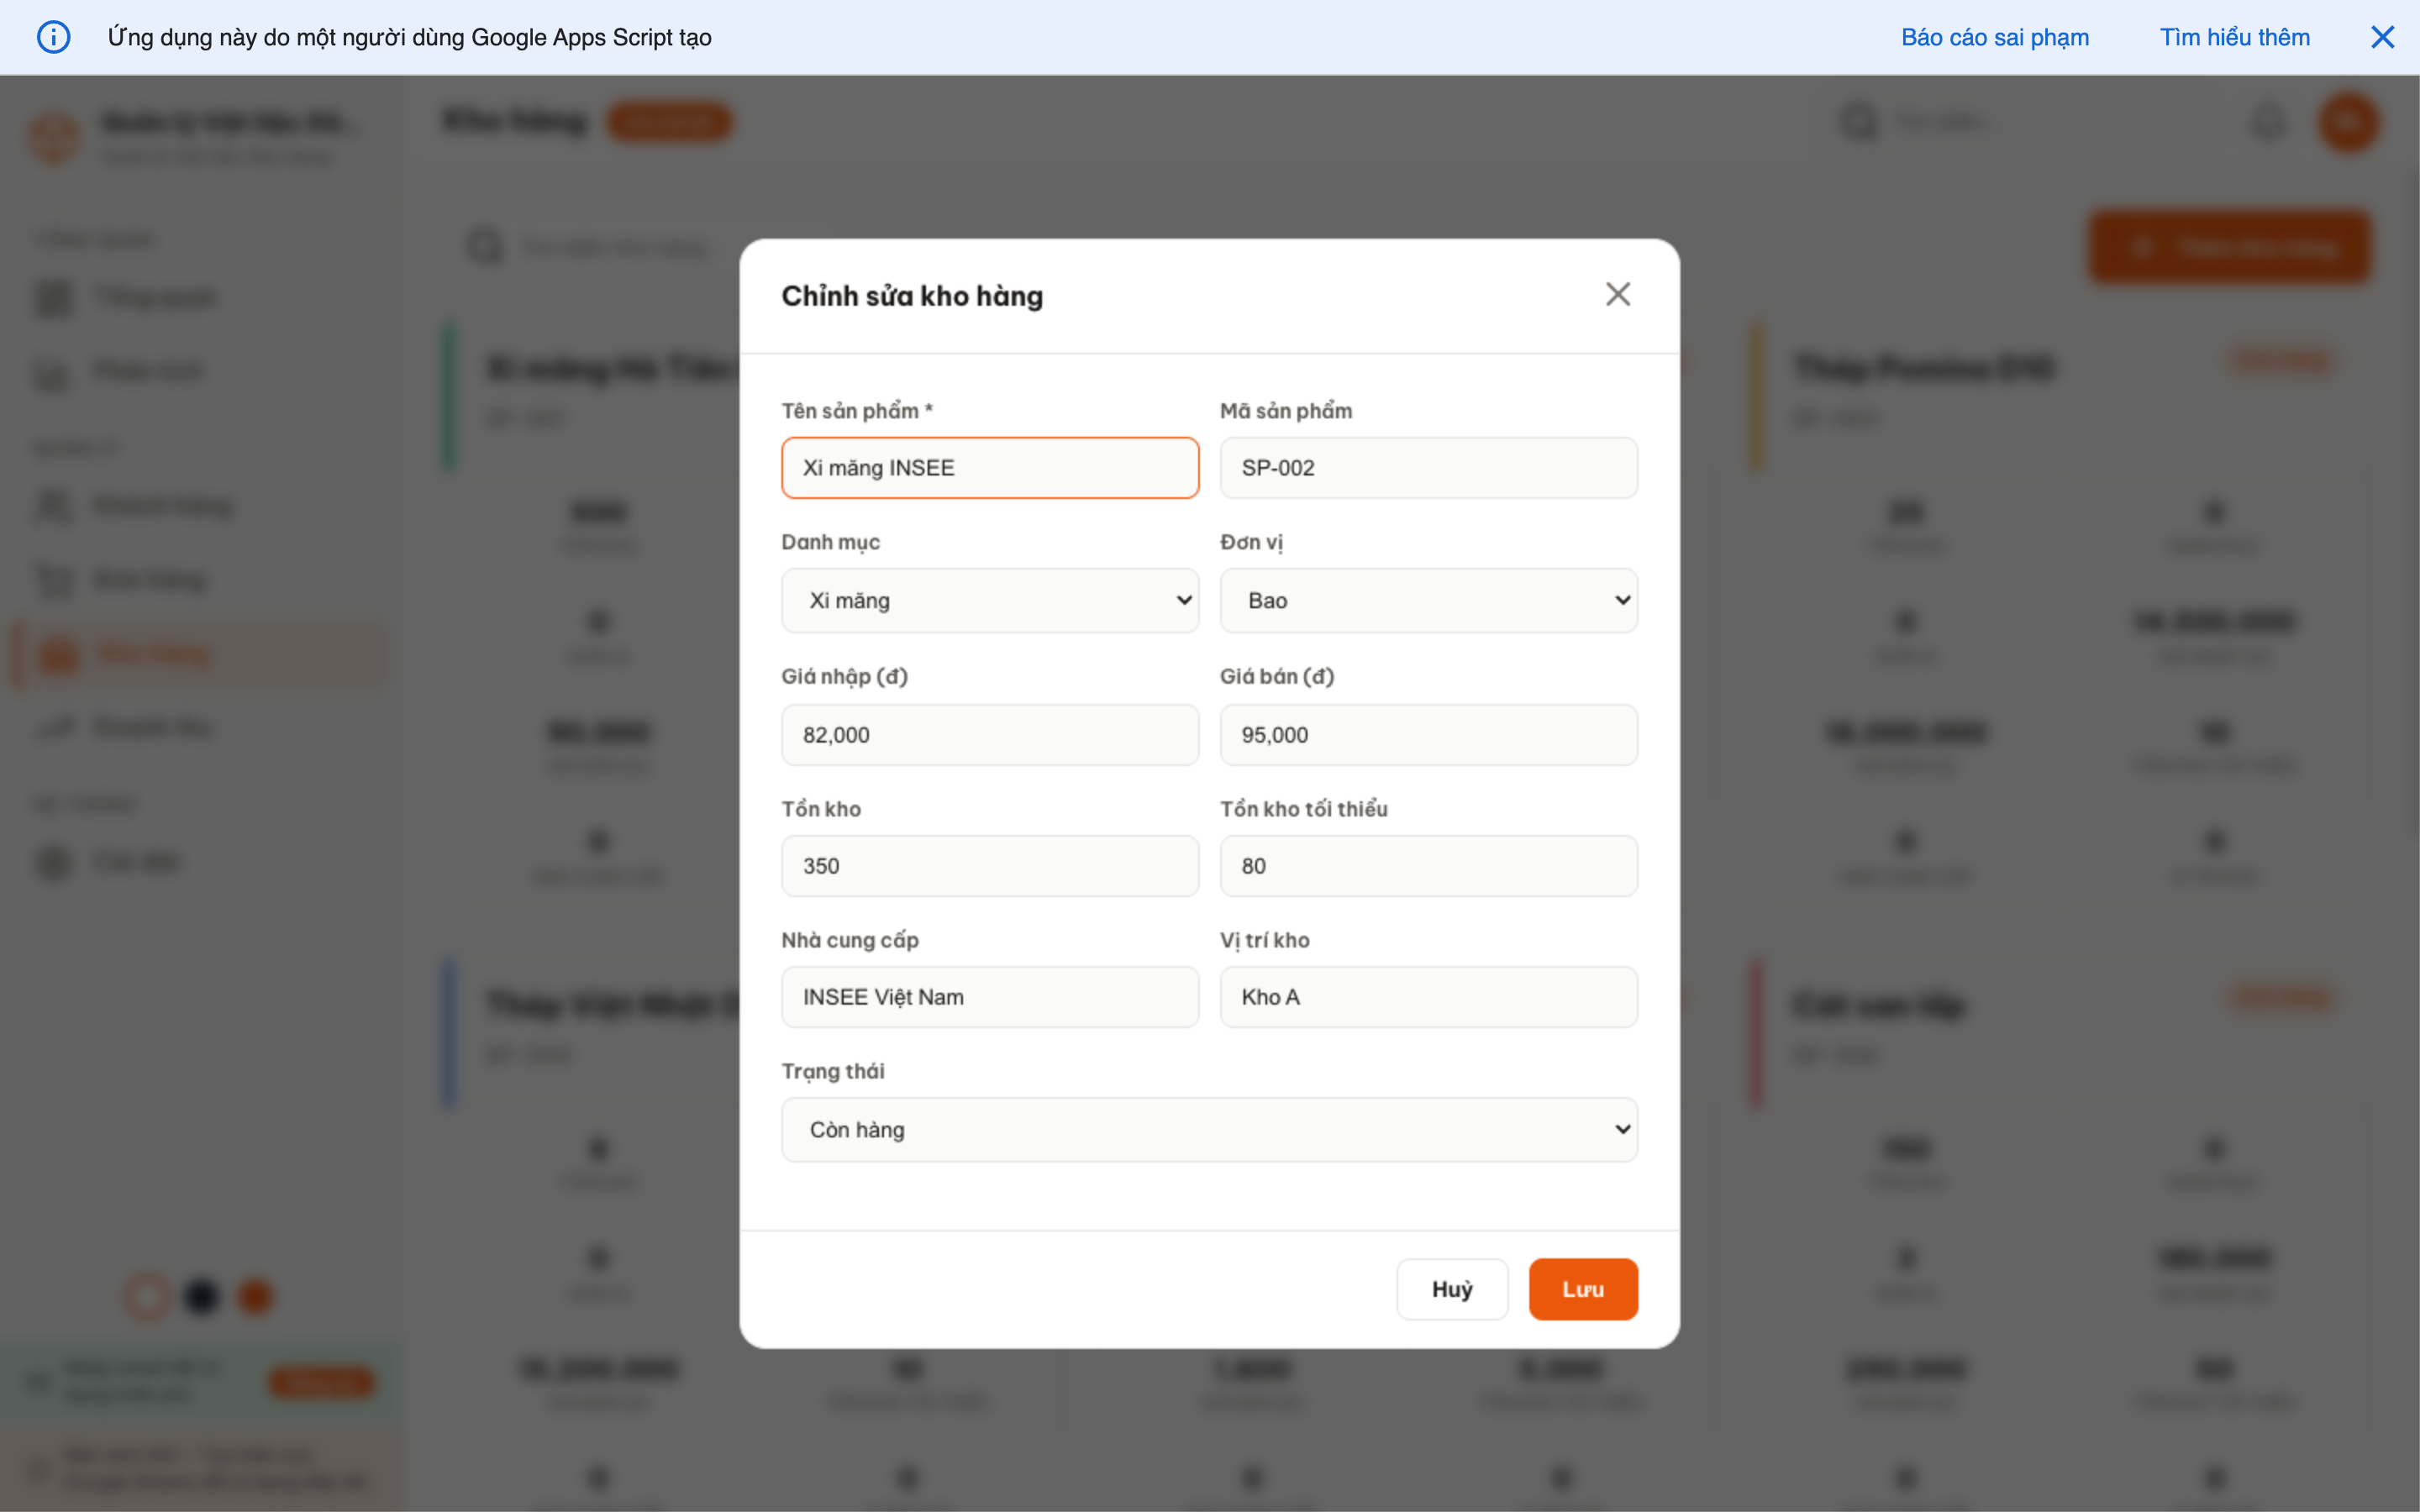2420x1512 pixels.
Task: Click the blurred notification bell icon
Action: click(x=2268, y=122)
